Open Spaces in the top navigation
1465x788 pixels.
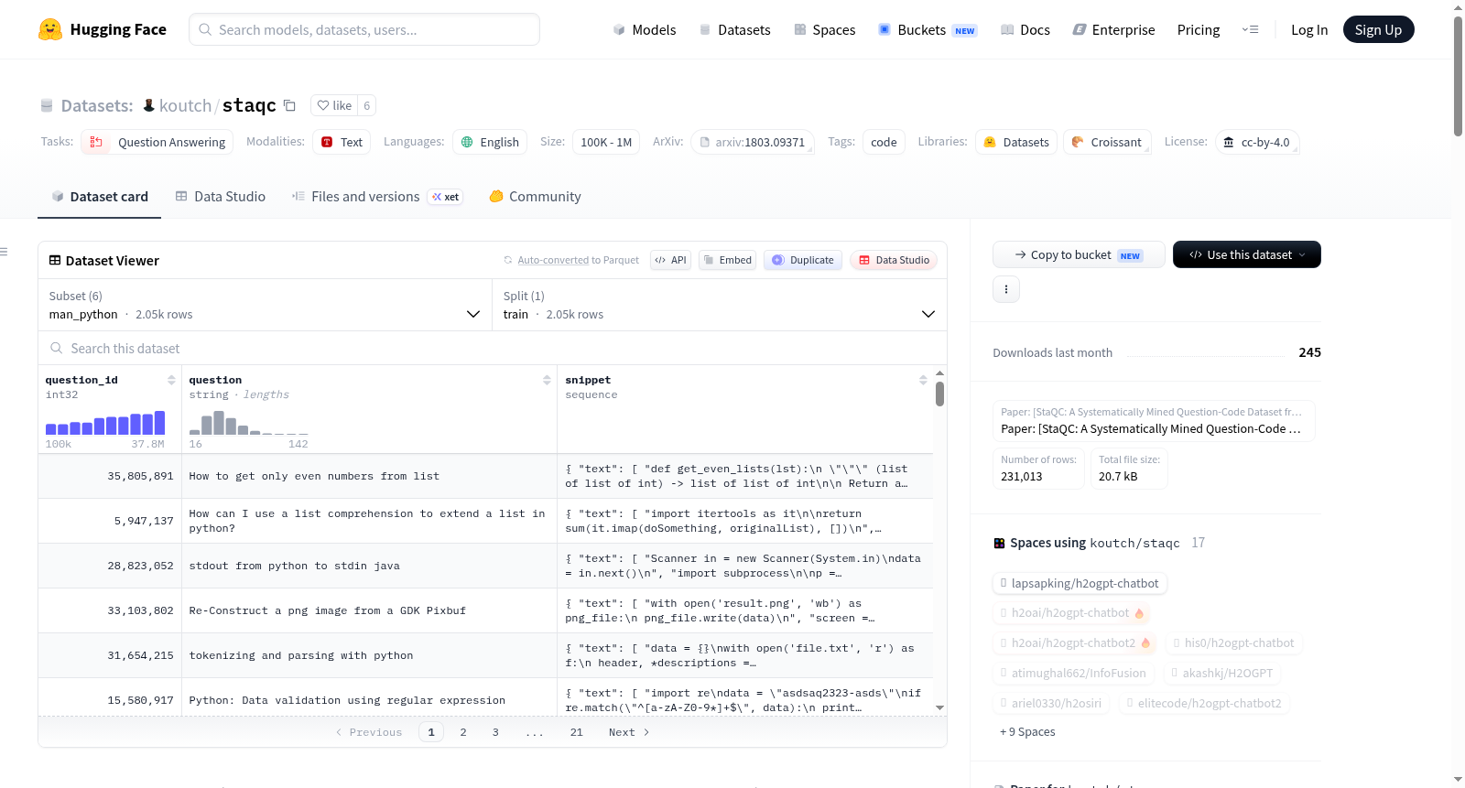(824, 29)
